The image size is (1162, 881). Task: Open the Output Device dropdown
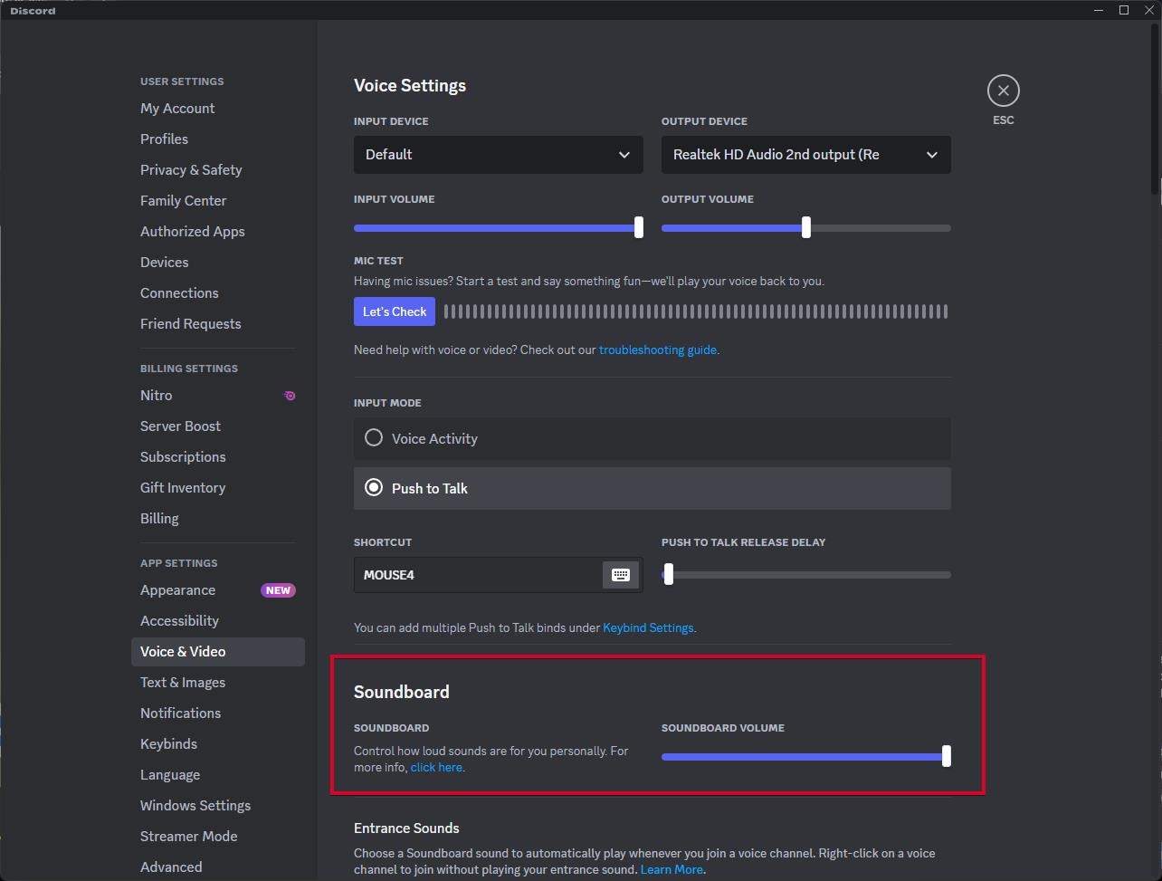click(x=806, y=155)
